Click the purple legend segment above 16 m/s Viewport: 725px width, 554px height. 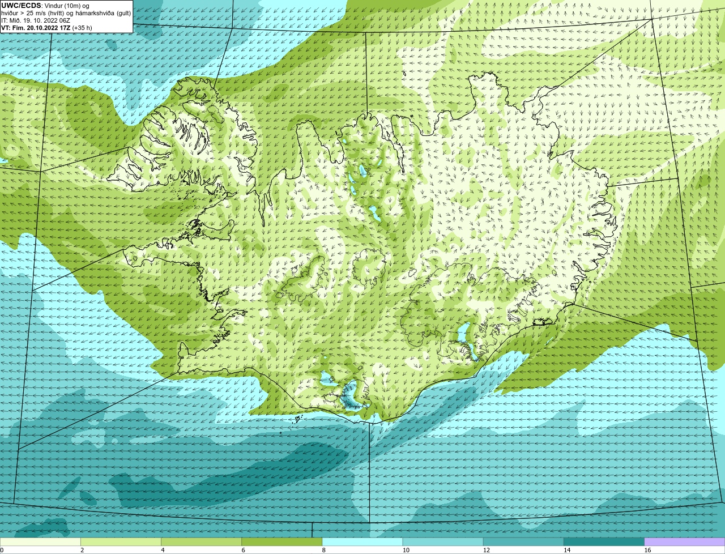pos(685,542)
